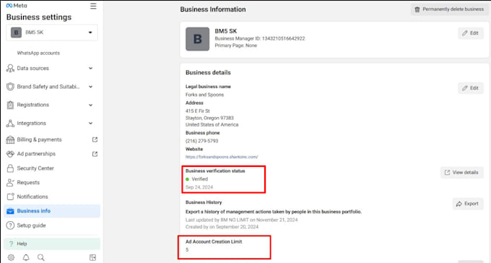Click the Security Center lock icon

[x=10, y=168]
